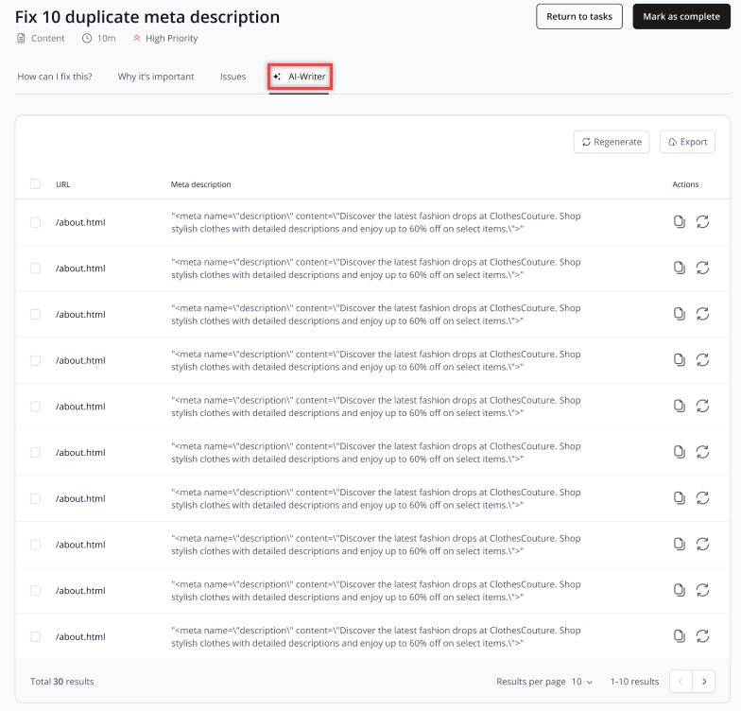Tick the select-all checkbox beside URL header
The width and height of the screenshot is (741, 711).
pos(36,183)
